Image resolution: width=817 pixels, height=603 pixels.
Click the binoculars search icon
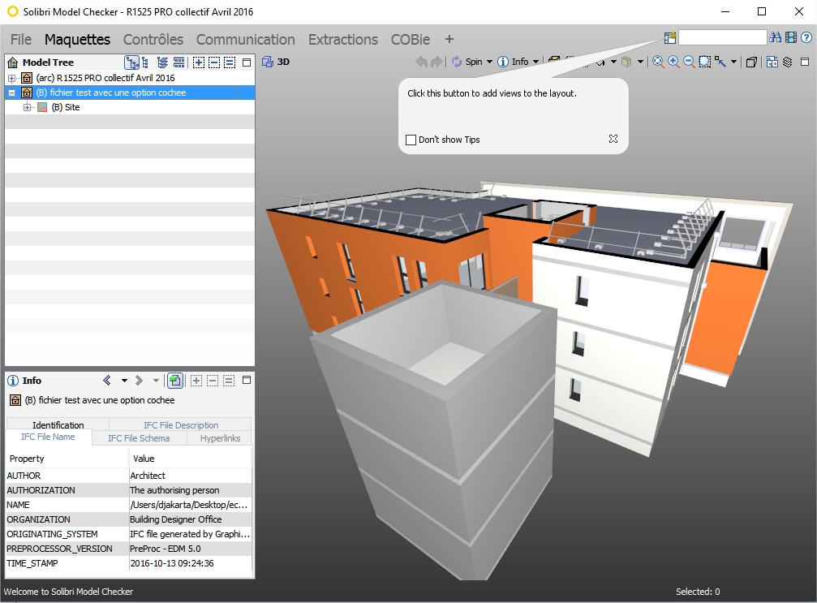pyautogui.click(x=775, y=37)
